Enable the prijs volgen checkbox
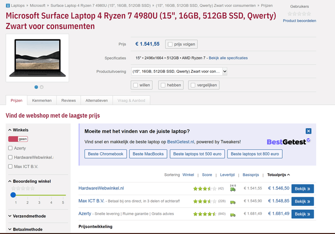 (170, 44)
